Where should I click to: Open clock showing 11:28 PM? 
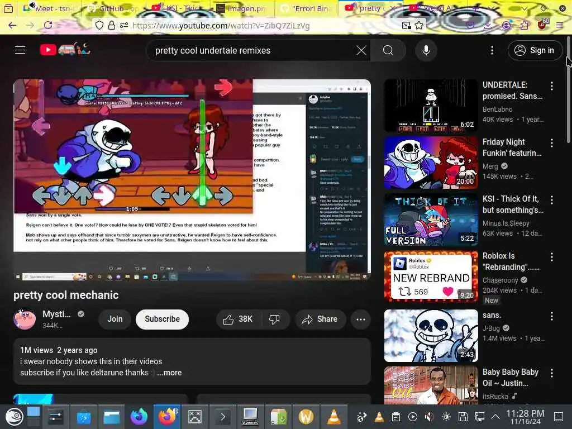pos(525,417)
